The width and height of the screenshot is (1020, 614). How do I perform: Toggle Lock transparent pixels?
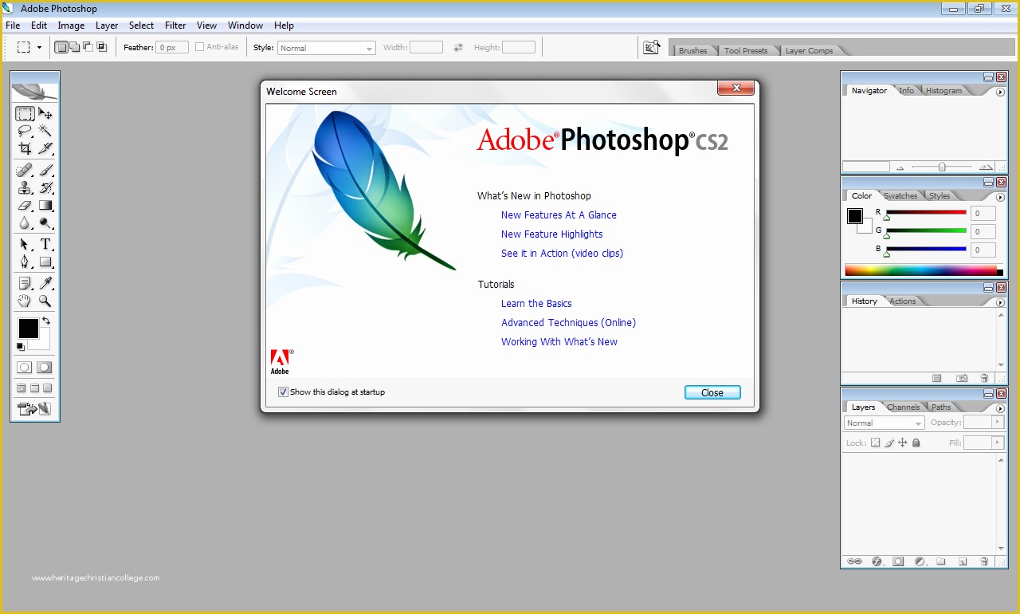click(x=875, y=443)
